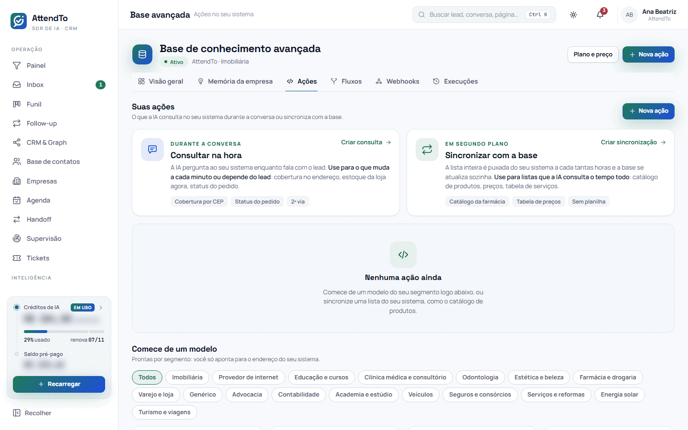Click the Inbox unread badge
The image size is (688, 430).
(100, 85)
